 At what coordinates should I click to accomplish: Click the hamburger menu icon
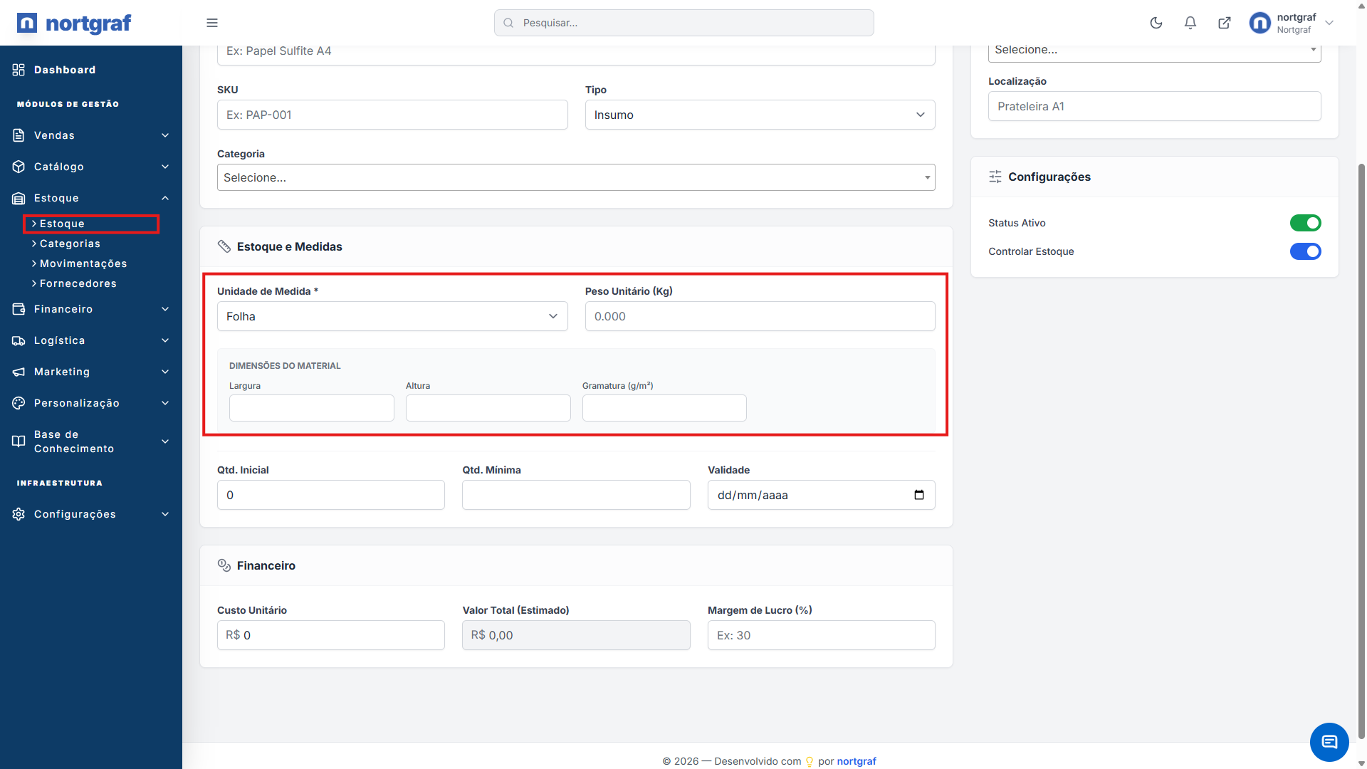tap(212, 23)
